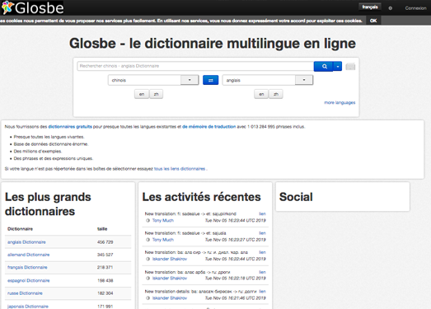Follow the dictionnaires gratuits link

point(70,127)
